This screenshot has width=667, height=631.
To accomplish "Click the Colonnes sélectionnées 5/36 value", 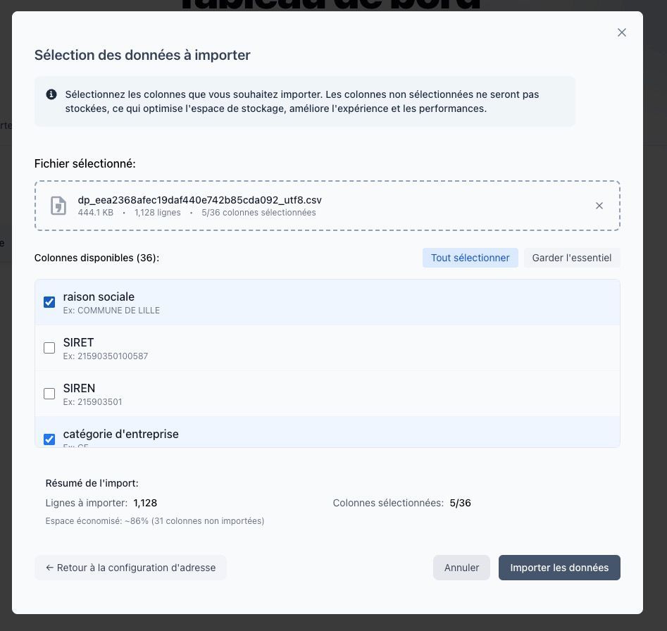I will point(459,503).
